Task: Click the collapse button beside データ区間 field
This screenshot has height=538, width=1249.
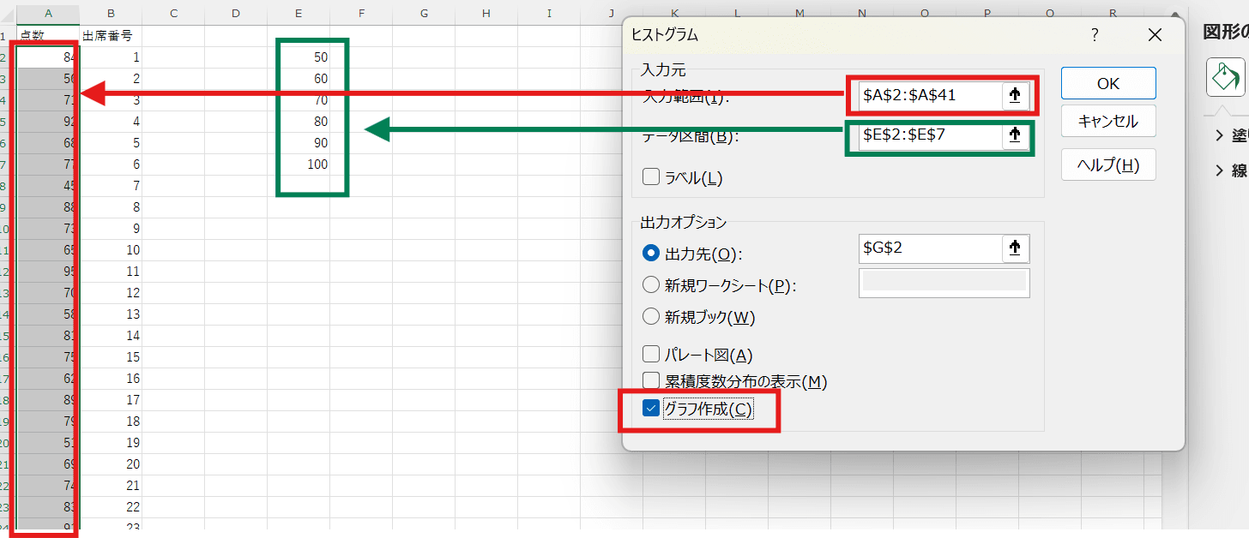Action: (1015, 134)
